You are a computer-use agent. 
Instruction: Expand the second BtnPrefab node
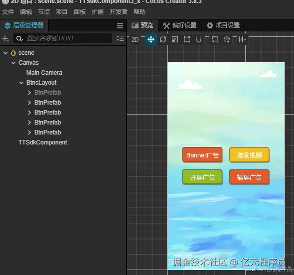(x=29, y=103)
